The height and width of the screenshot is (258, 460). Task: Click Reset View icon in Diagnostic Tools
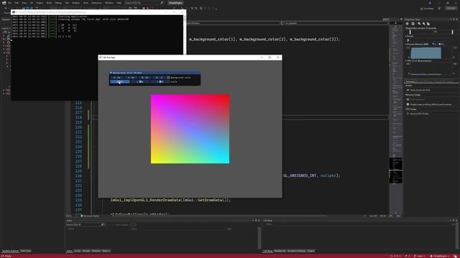coord(428,24)
